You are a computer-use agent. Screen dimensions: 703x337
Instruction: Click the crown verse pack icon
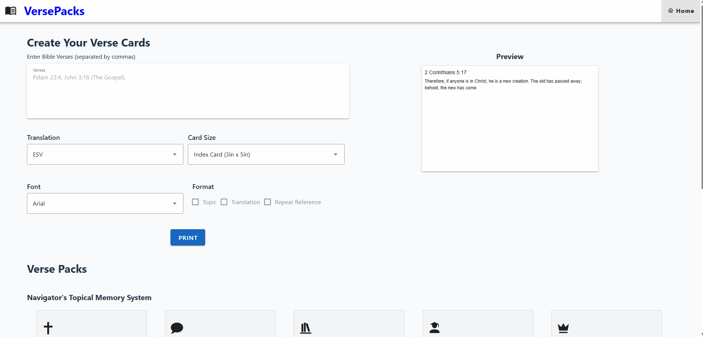(563, 328)
